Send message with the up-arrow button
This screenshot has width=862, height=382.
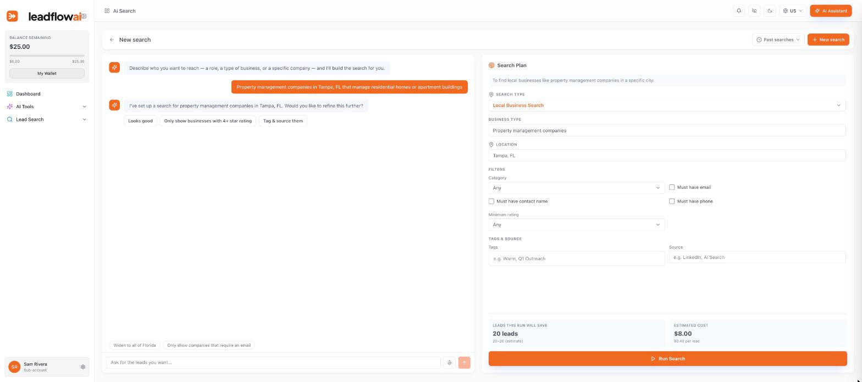(x=464, y=363)
